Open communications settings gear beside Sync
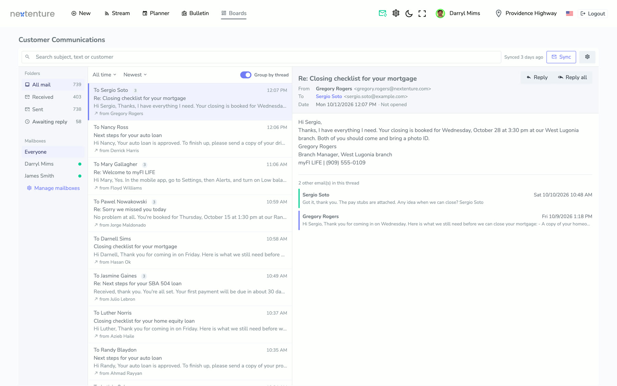Viewport: 617px width, 386px height. [x=587, y=57]
